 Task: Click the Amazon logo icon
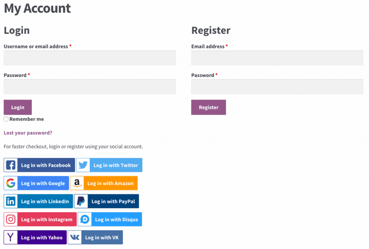point(77,183)
